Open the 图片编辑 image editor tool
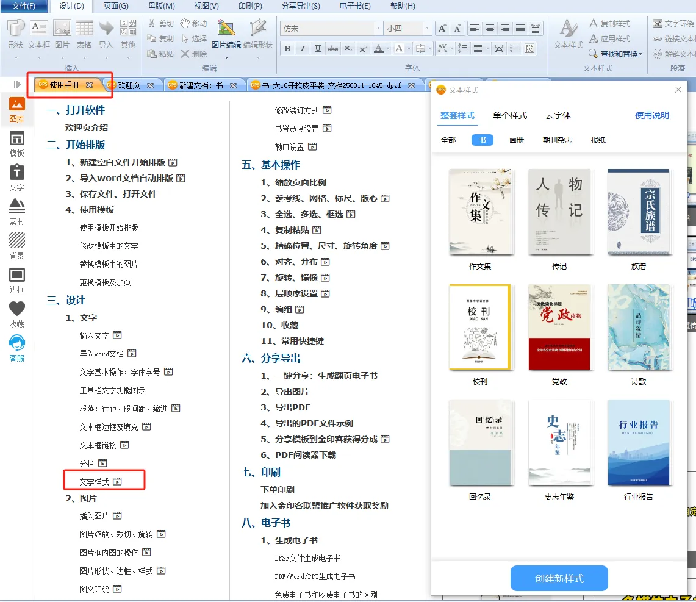The height and width of the screenshot is (602, 696). tap(226, 34)
